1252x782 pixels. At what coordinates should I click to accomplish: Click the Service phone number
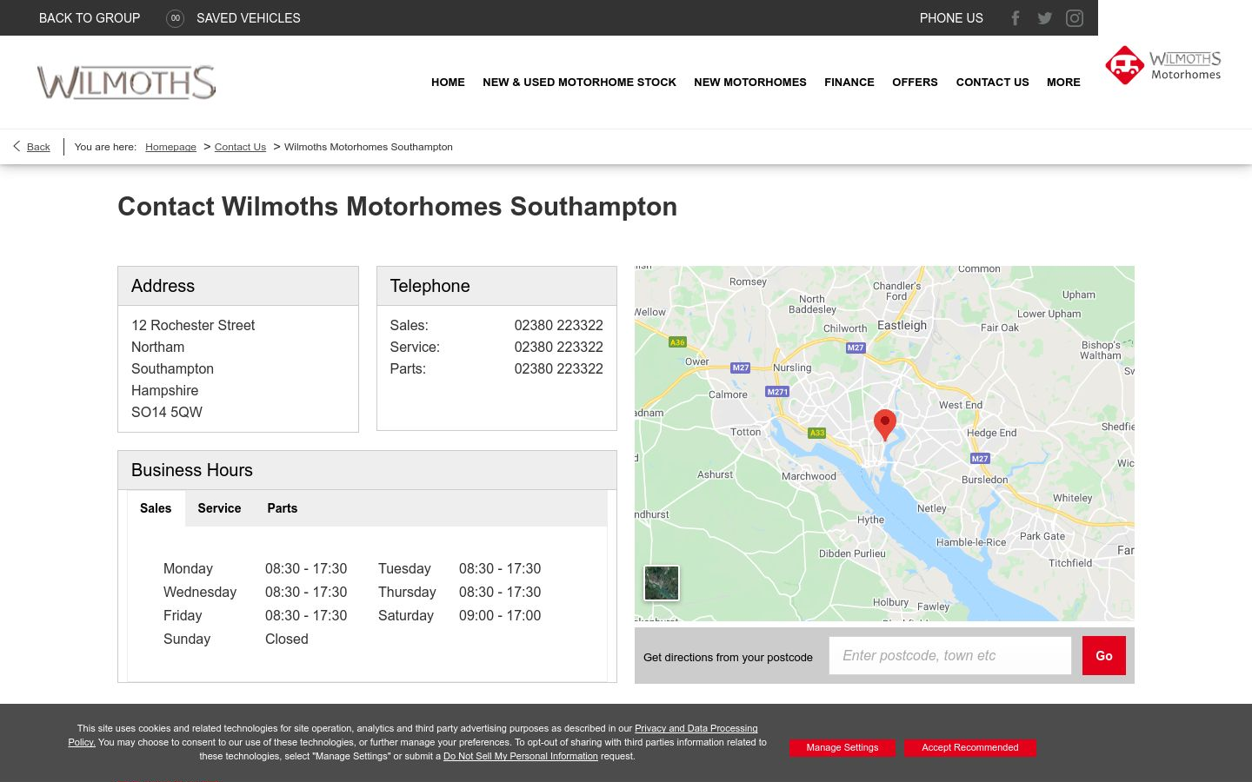click(x=558, y=347)
